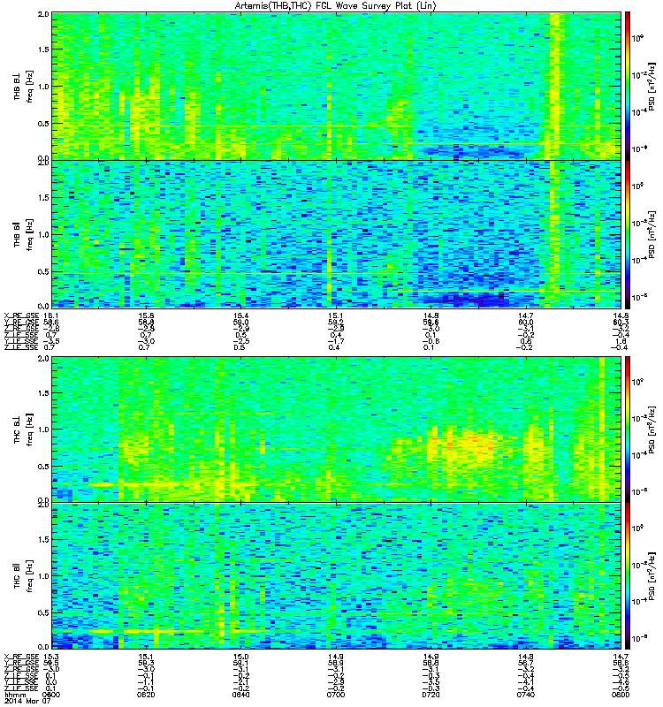Click the THB B∥ spectrogram panel
Image resolution: width=663 pixels, height=707 pixels.
(x=336, y=234)
